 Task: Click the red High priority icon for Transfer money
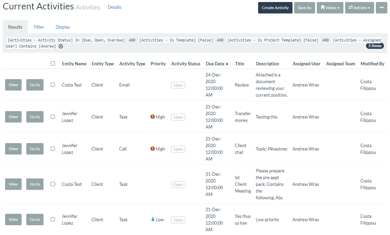coord(152,117)
